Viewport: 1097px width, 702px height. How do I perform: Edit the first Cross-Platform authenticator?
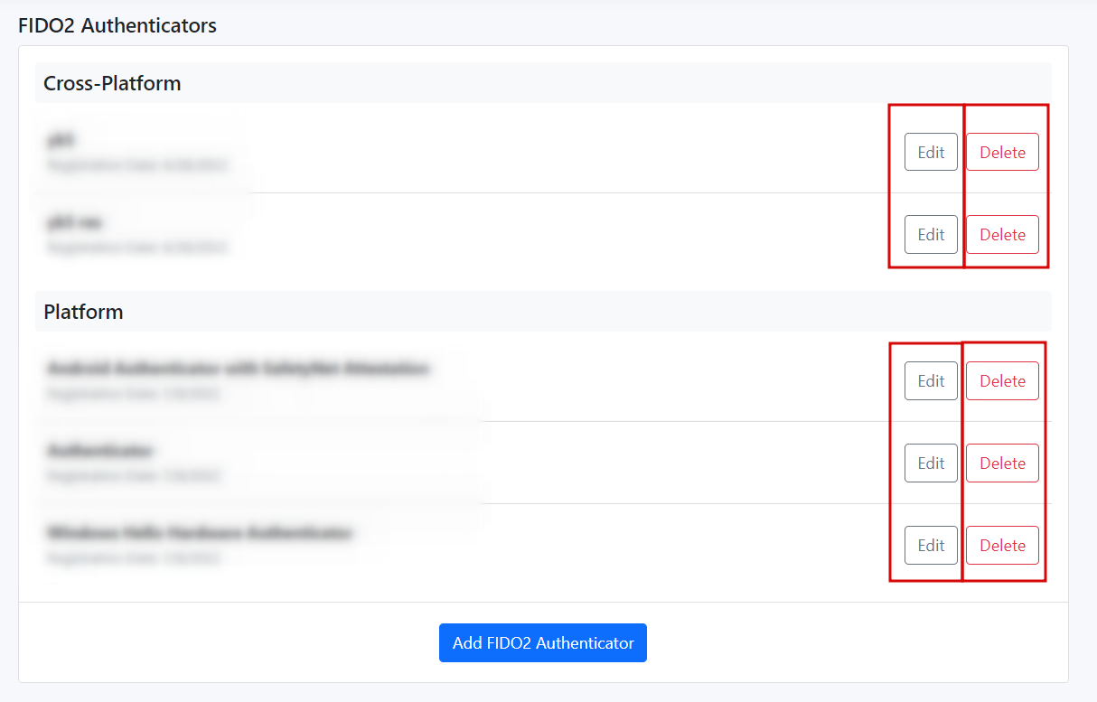pyautogui.click(x=931, y=152)
